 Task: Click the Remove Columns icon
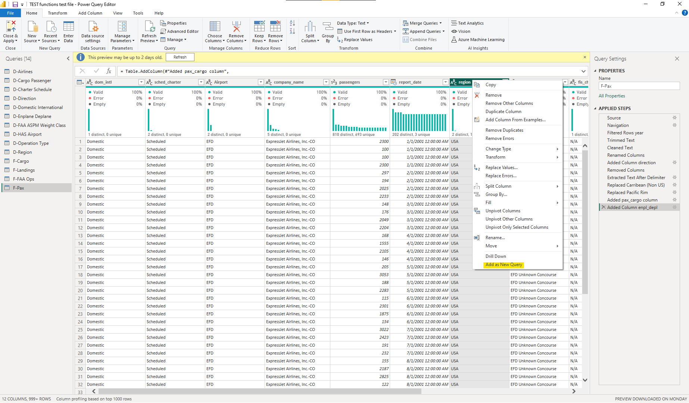pyautogui.click(x=236, y=27)
